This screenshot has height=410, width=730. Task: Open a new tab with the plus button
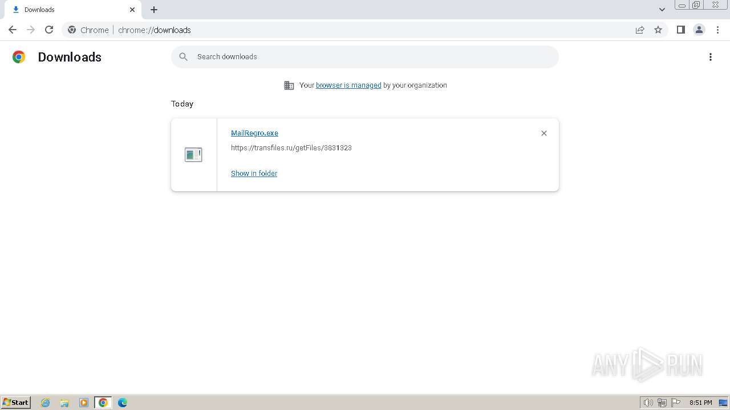coord(154,10)
